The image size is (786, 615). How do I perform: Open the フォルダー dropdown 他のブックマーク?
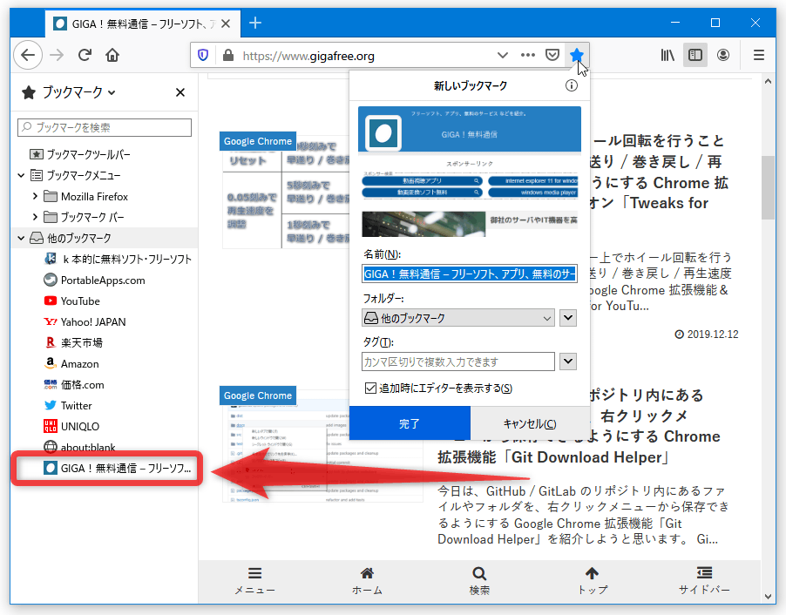[x=457, y=318]
